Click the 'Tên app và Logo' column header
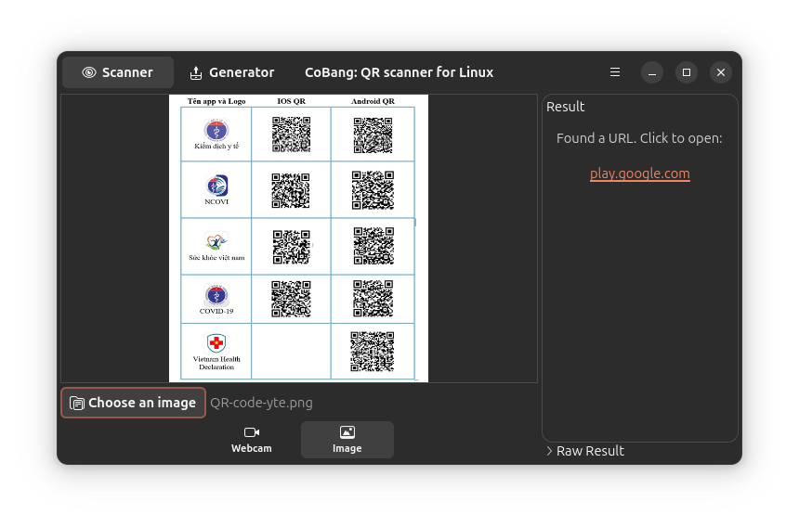 (216, 101)
